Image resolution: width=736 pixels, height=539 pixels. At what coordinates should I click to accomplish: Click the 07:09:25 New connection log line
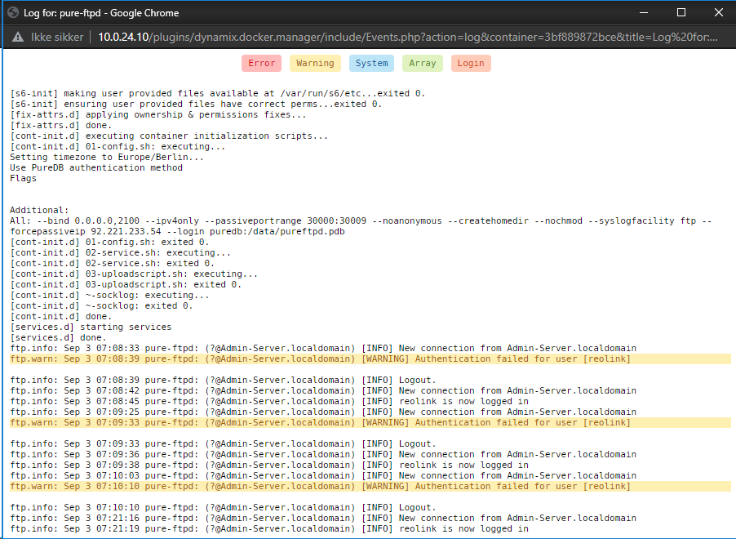[x=323, y=412]
